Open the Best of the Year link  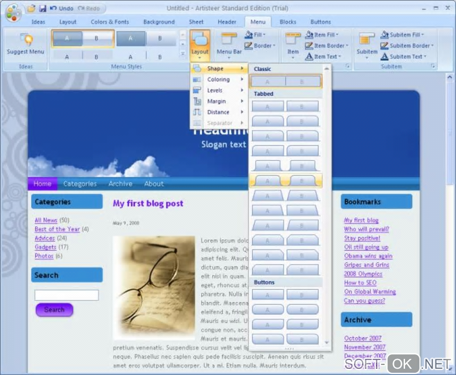click(57, 229)
